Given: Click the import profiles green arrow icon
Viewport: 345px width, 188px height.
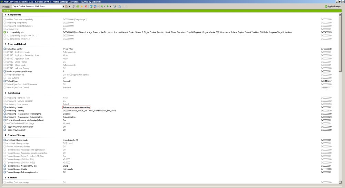Looking at the screenshot, I should [x=108, y=6].
